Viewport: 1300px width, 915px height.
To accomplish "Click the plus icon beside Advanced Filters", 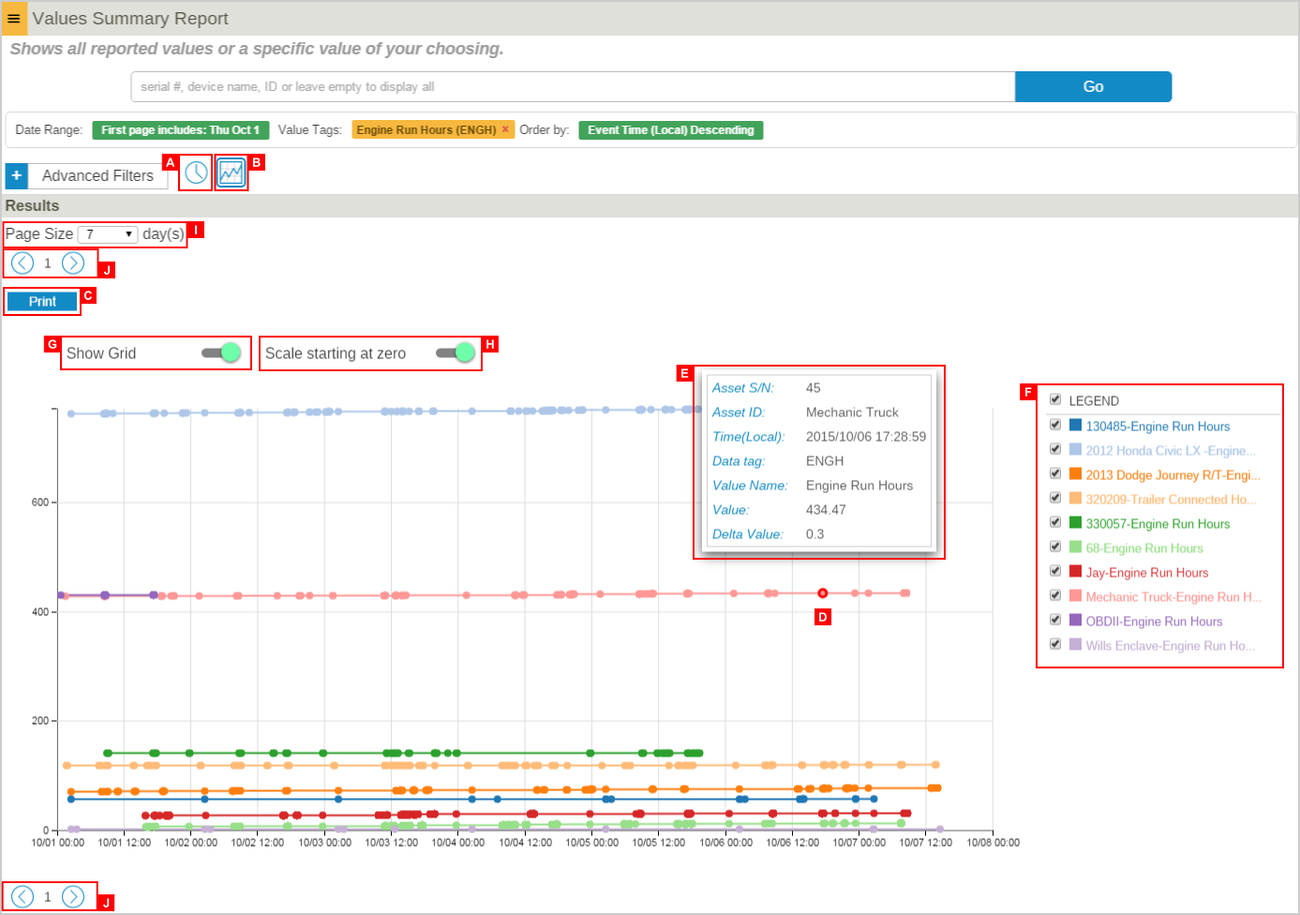I will (16, 175).
